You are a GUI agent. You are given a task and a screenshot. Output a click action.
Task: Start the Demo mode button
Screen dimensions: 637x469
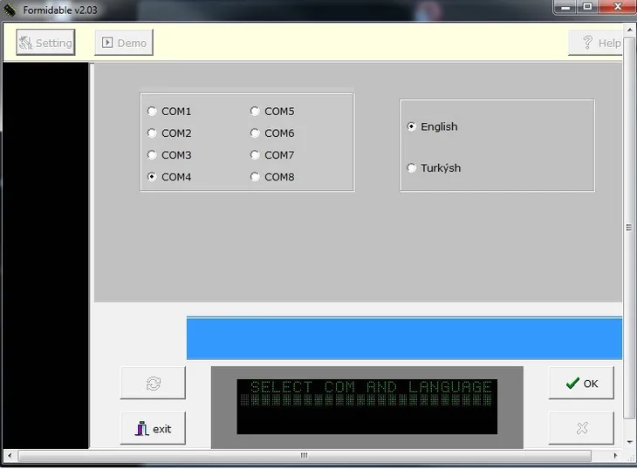tap(123, 43)
